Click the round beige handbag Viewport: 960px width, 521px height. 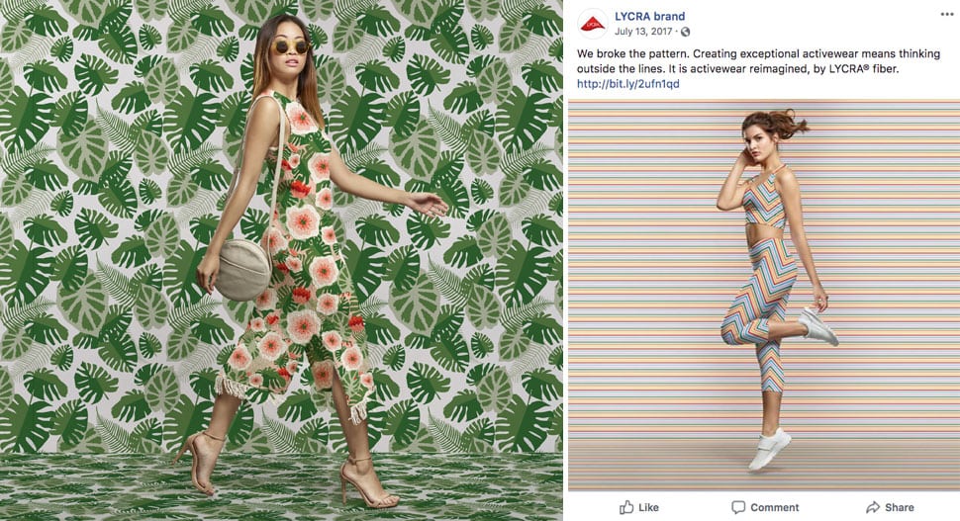[242, 269]
